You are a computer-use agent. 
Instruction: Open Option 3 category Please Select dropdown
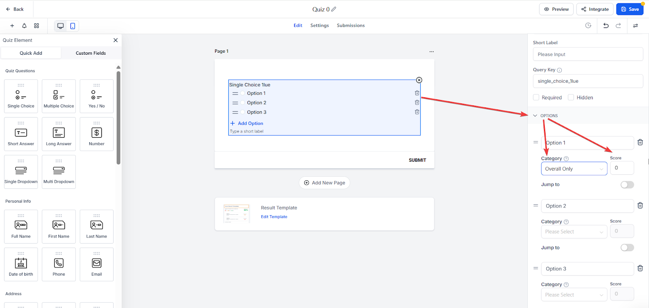tap(574, 295)
